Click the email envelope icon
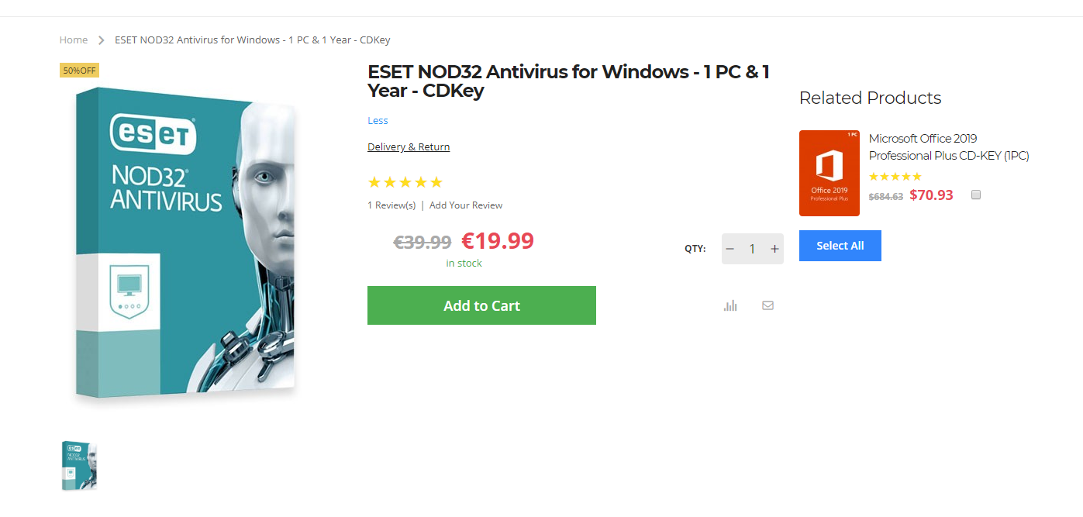Image resolution: width=1083 pixels, height=517 pixels. 767,305
